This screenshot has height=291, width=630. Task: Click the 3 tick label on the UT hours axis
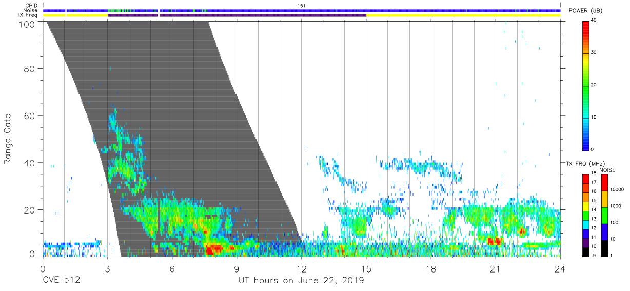point(107,269)
